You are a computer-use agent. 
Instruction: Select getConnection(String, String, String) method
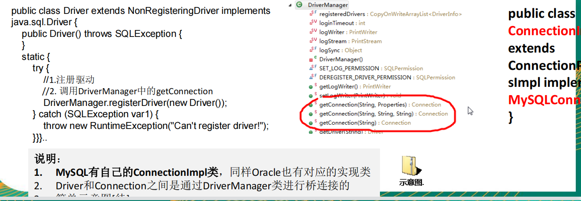point(383,114)
